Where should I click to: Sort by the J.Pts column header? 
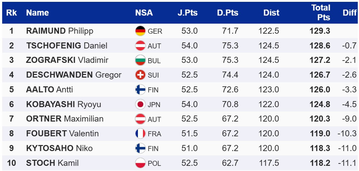click(x=188, y=13)
